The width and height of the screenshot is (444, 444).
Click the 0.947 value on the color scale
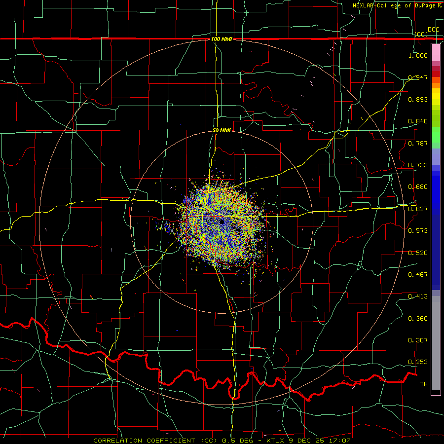point(418,77)
